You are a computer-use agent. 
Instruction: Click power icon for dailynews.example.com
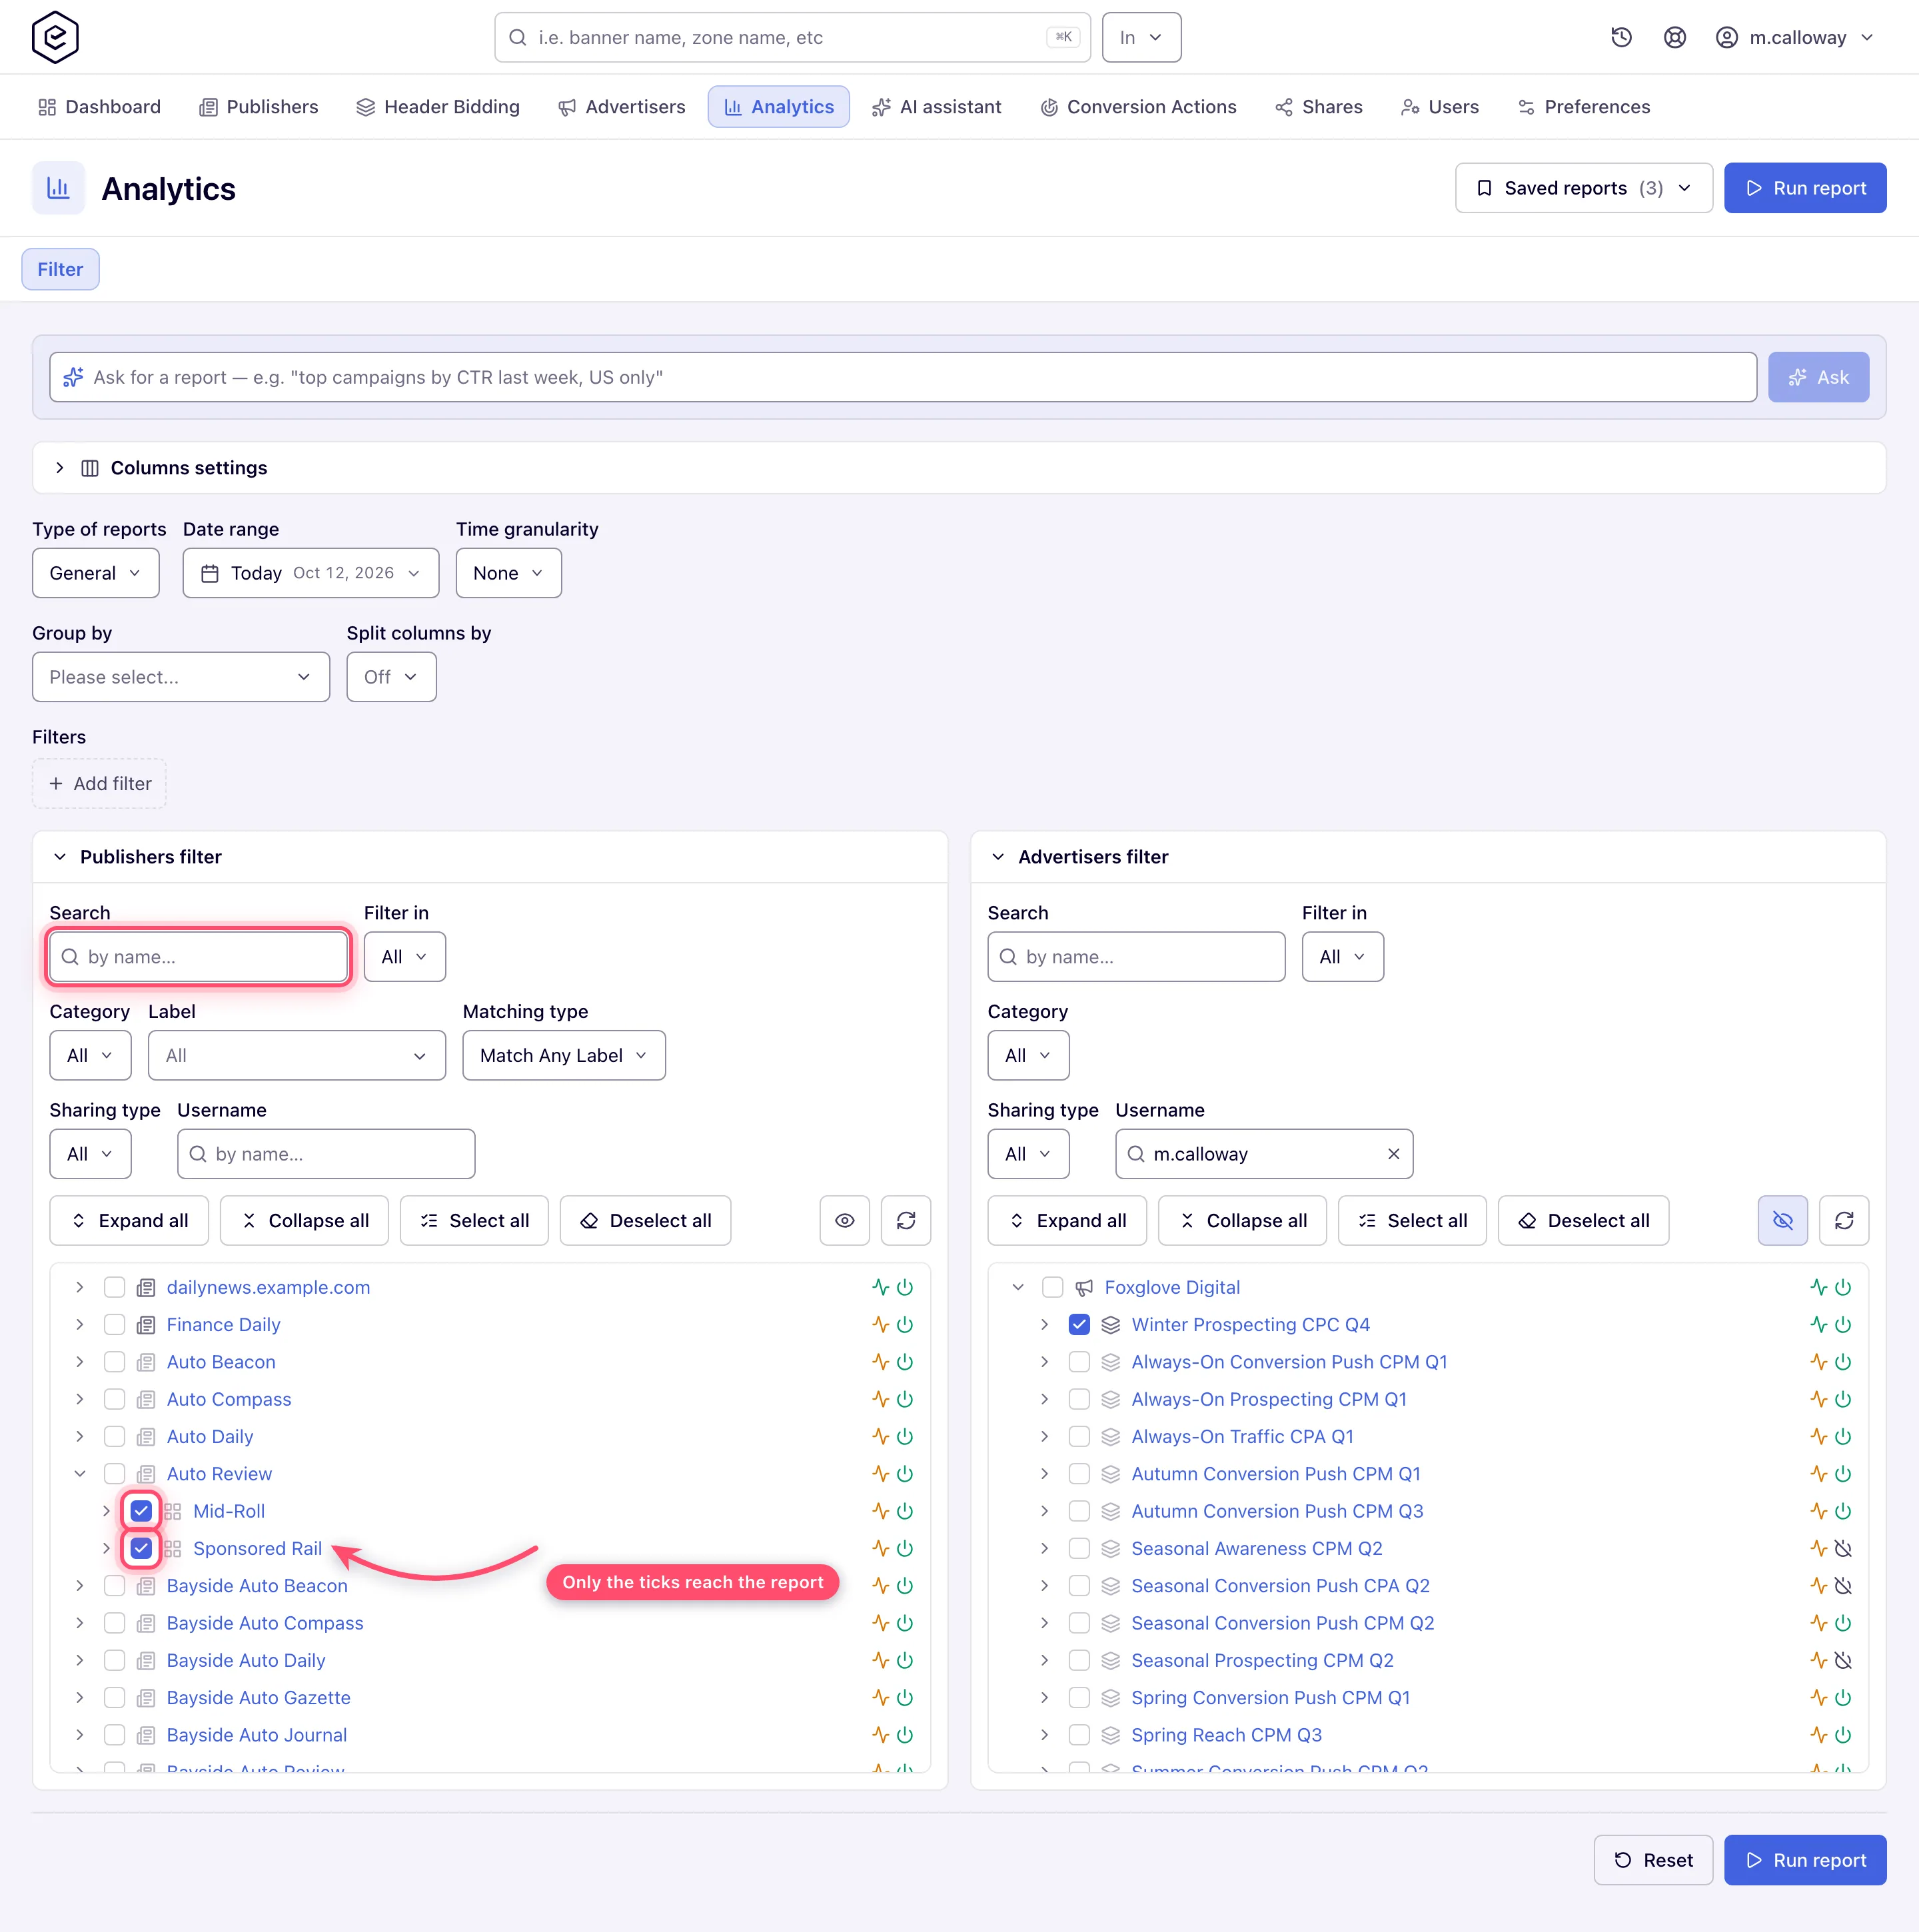point(905,1287)
